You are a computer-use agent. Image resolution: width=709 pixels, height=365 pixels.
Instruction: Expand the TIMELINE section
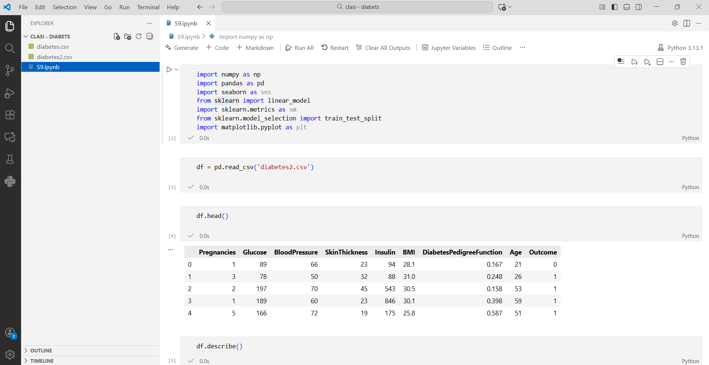[41, 361]
